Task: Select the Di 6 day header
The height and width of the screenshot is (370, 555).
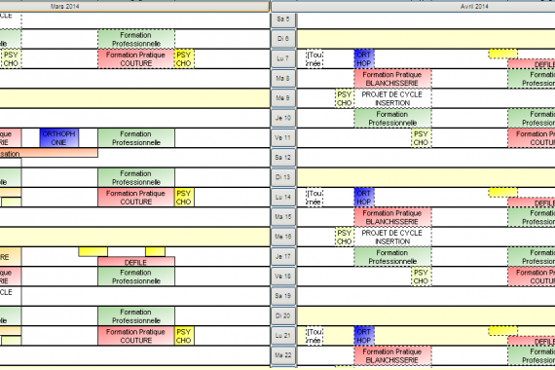Action: tap(283, 39)
